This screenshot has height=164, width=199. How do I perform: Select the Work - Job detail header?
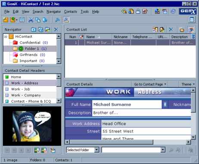tap(20, 89)
